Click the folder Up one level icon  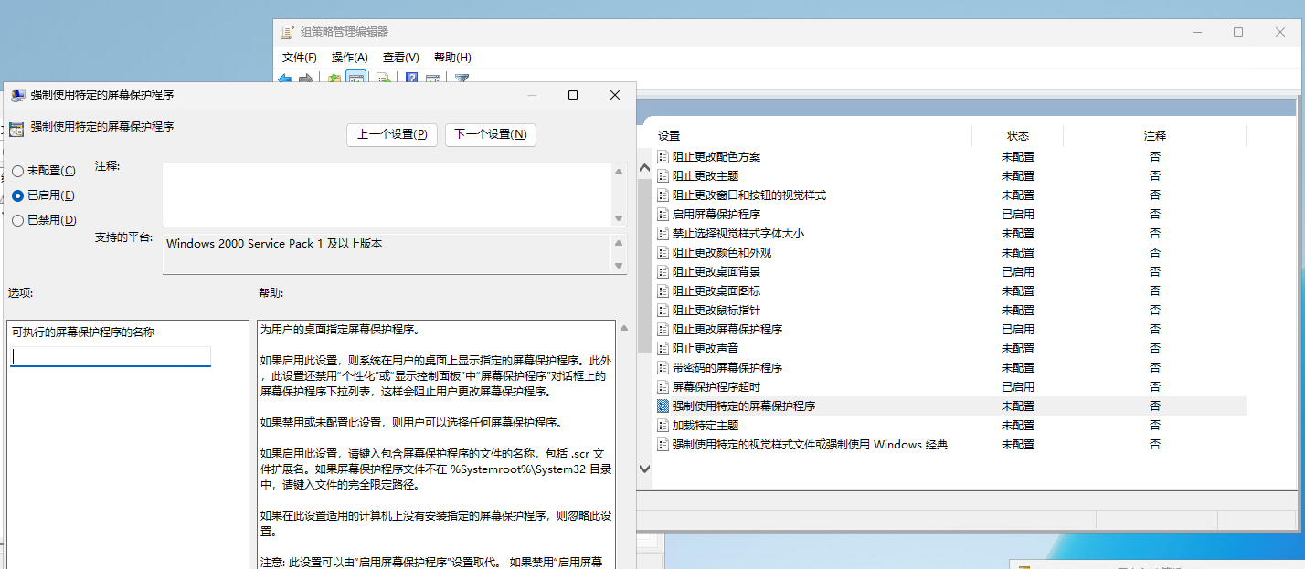(334, 80)
